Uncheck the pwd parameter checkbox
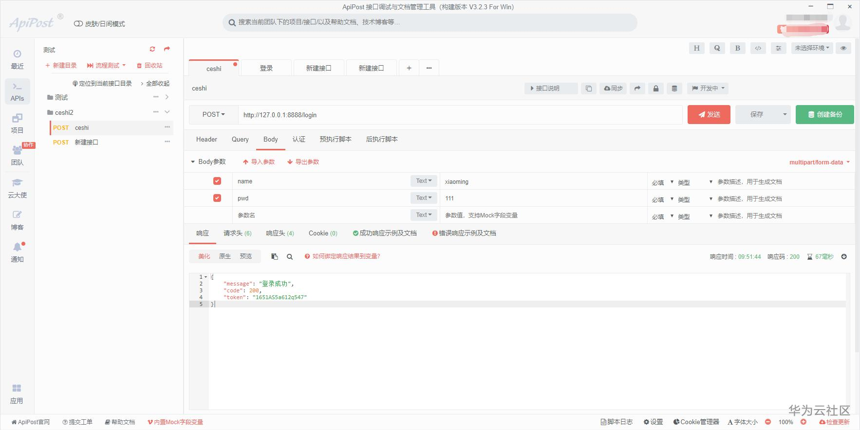This screenshot has height=430, width=860. pos(217,198)
